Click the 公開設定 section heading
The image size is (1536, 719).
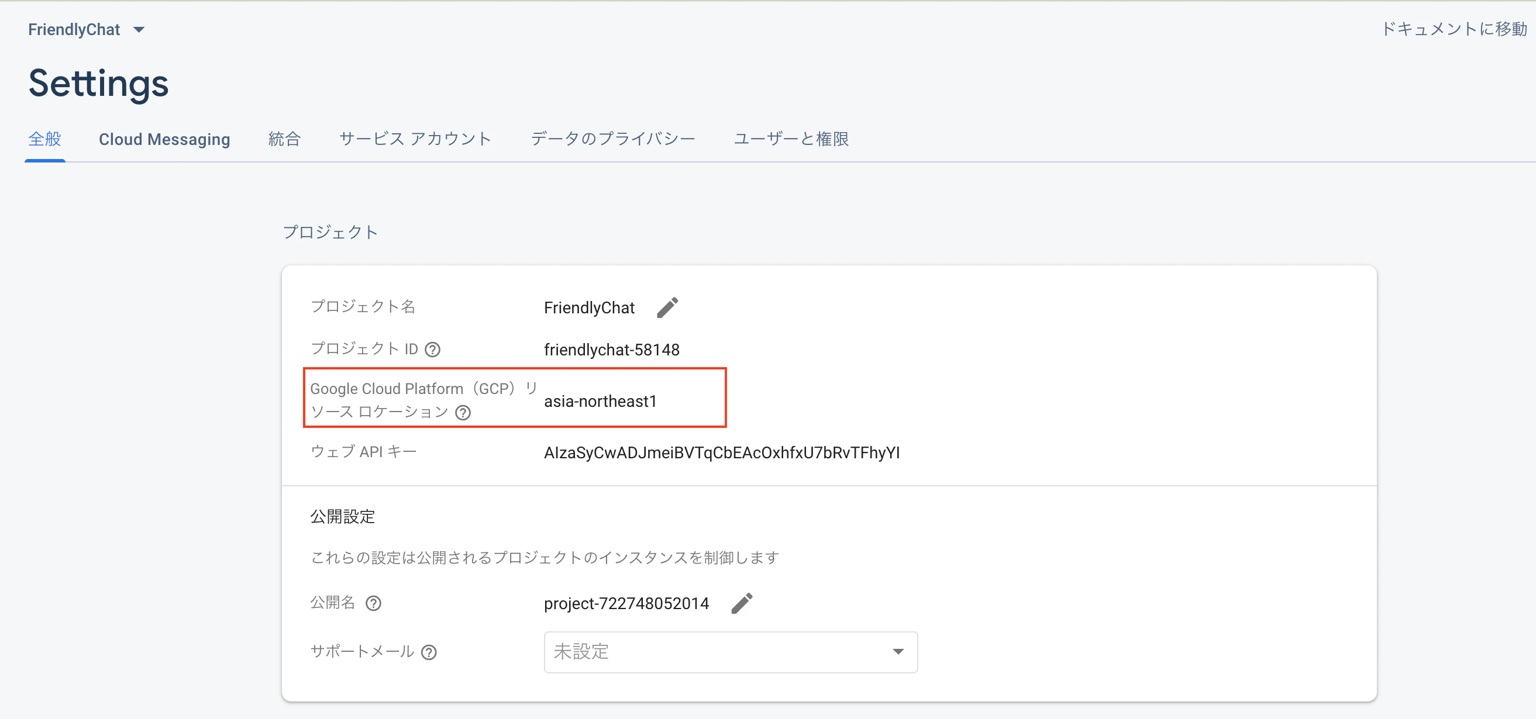pos(342,517)
